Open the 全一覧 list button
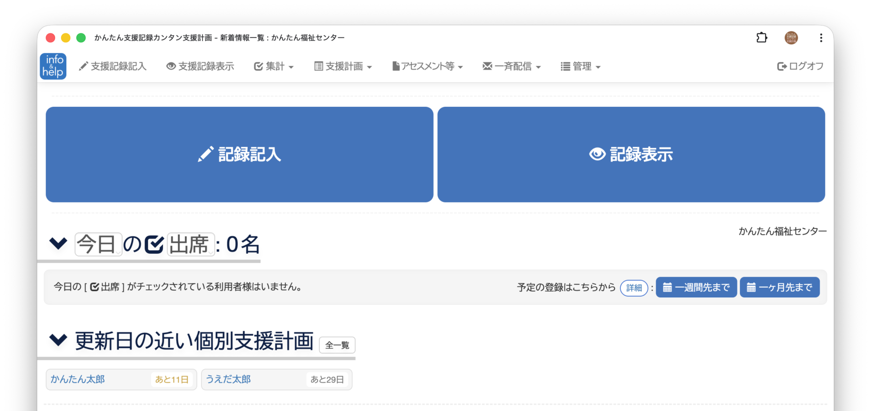The width and height of the screenshot is (871, 411). tap(337, 345)
